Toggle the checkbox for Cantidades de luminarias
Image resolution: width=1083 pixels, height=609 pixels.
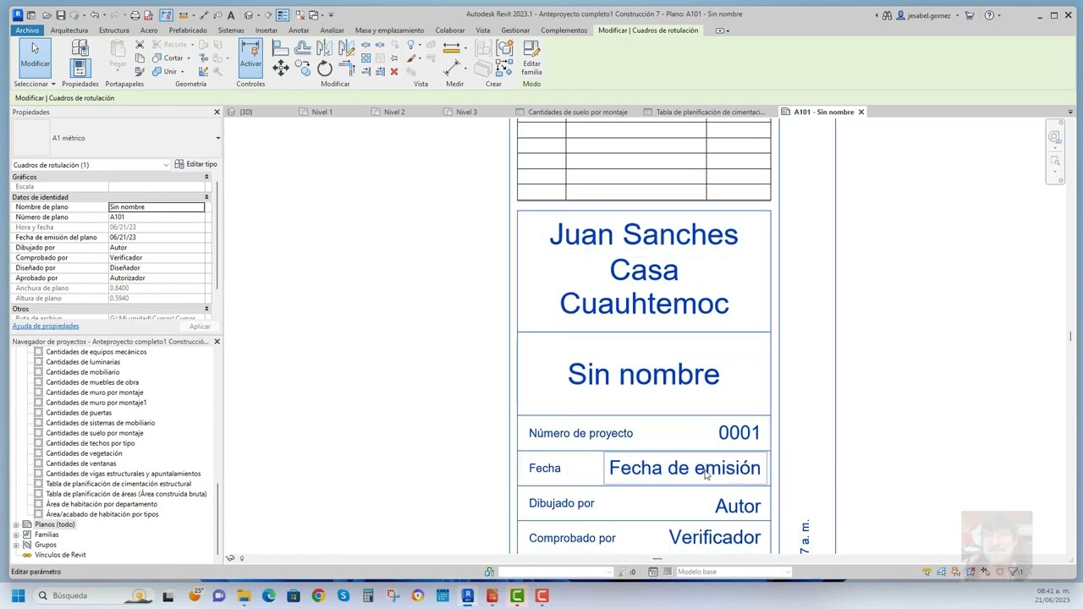[x=38, y=362]
